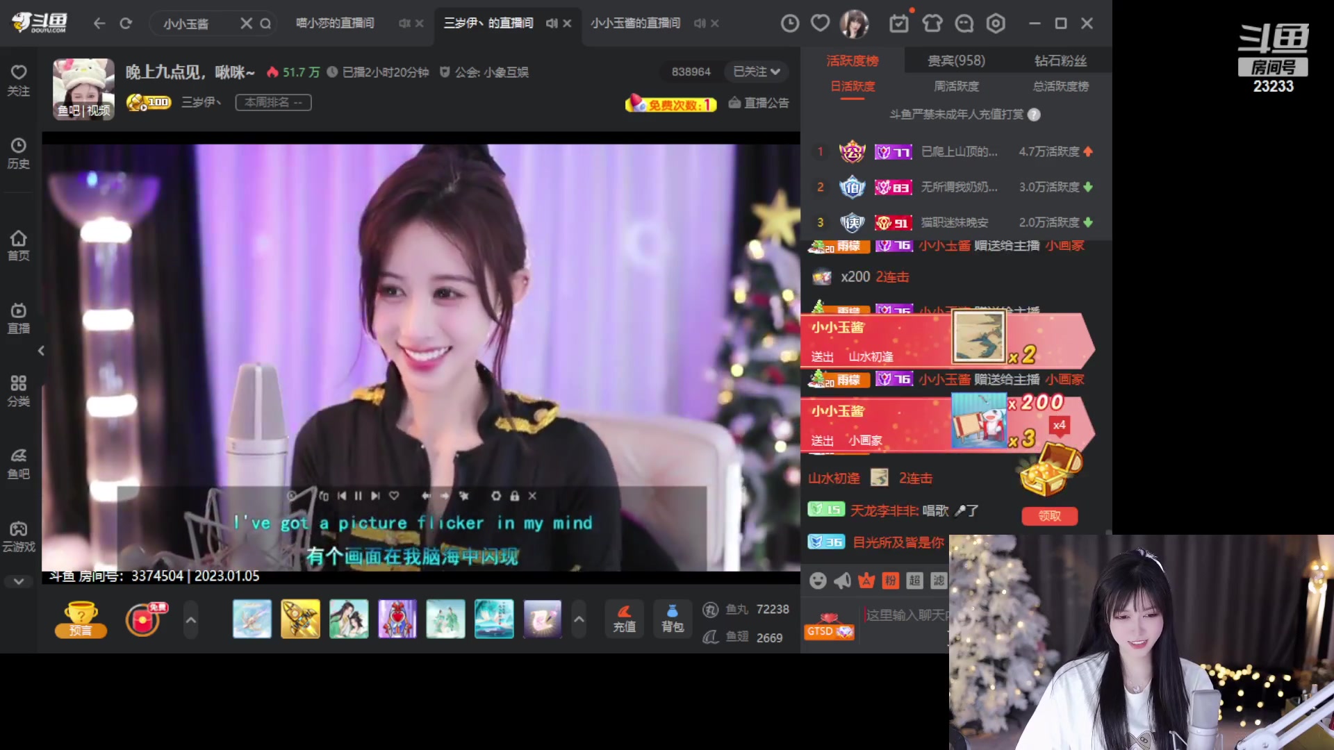Toggle the 粉 fan-badge chat filter
The height and width of the screenshot is (750, 1334).
[x=891, y=581]
